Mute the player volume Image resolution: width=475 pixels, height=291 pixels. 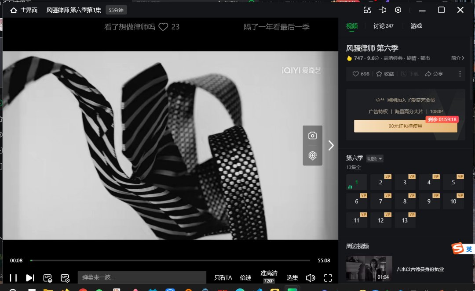(311, 277)
